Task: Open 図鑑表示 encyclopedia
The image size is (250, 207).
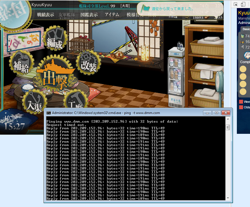Action: click(x=89, y=15)
